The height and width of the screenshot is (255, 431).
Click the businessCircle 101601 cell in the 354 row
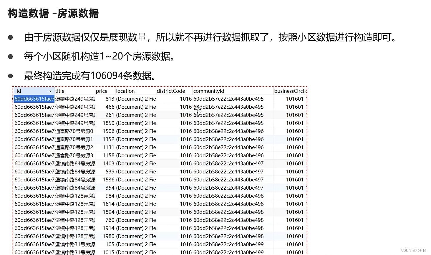pyautogui.click(x=289, y=188)
